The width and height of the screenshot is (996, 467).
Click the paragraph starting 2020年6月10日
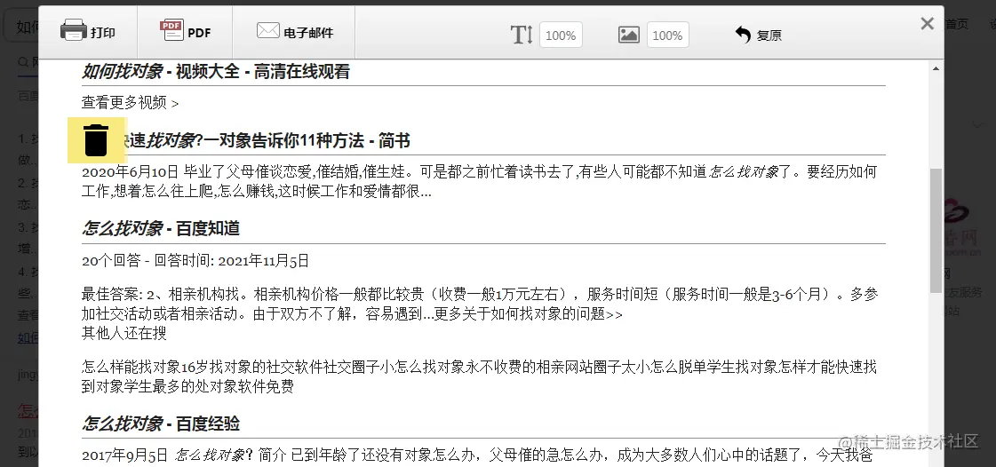click(x=480, y=181)
